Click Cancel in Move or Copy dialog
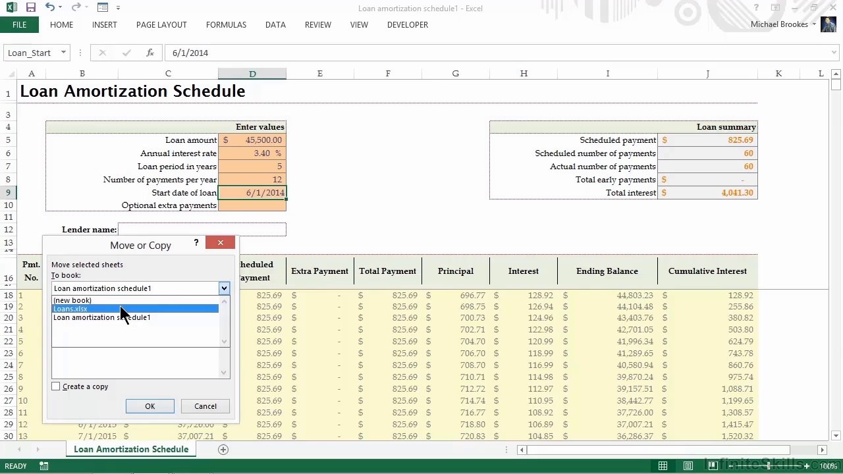This screenshot has width=843, height=474. [205, 406]
